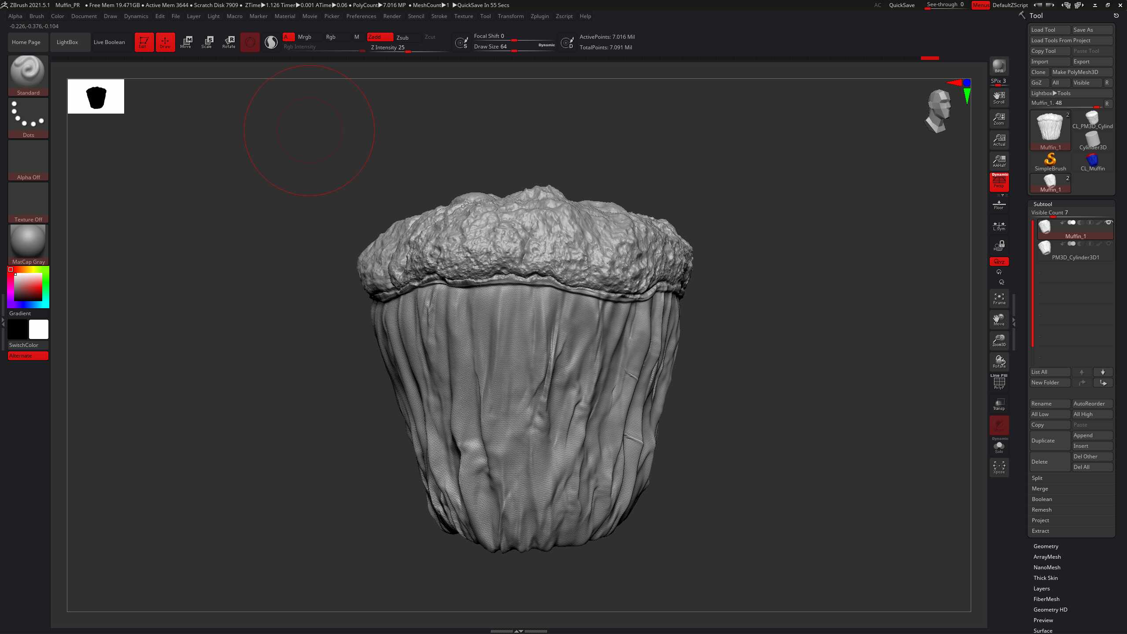The image size is (1127, 634).
Task: Select the PM3D_Cylinder3D1 subtool row
Action: (1075, 251)
